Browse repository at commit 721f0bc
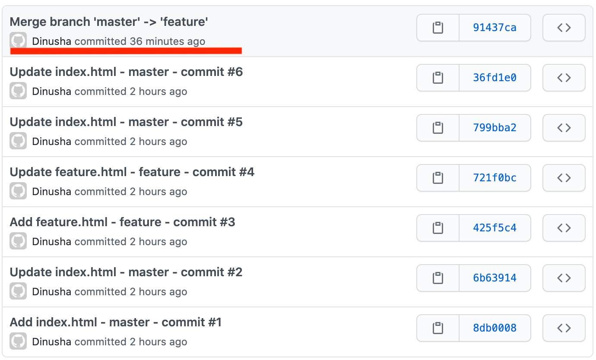 click(x=564, y=178)
